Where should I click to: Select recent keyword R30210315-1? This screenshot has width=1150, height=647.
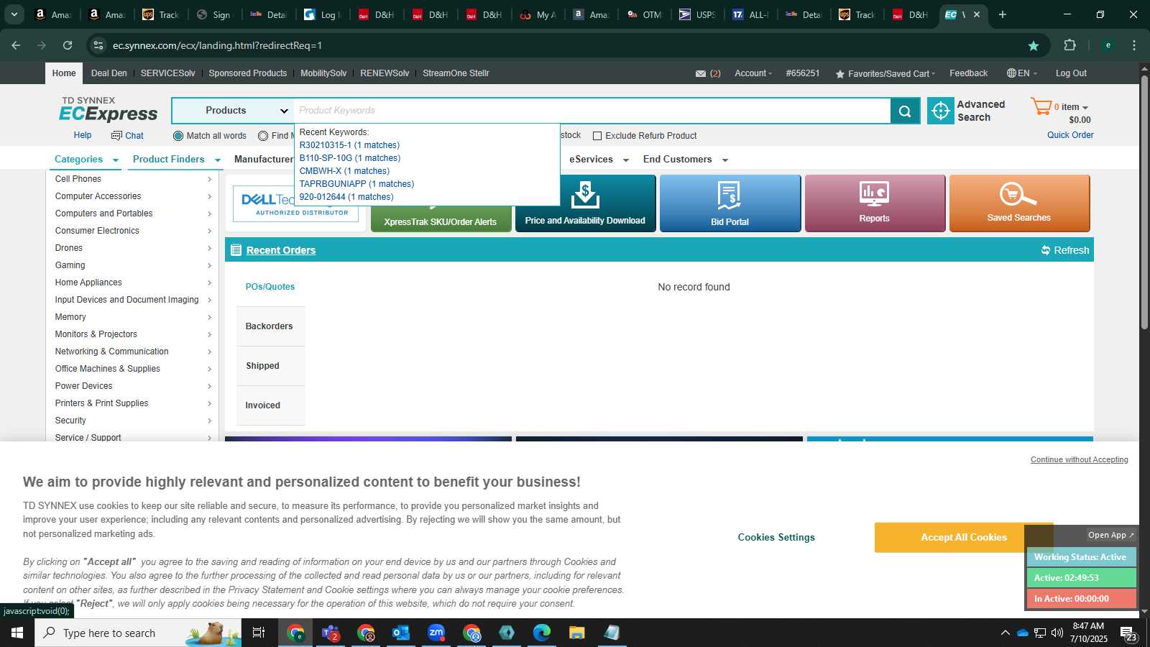(x=349, y=145)
